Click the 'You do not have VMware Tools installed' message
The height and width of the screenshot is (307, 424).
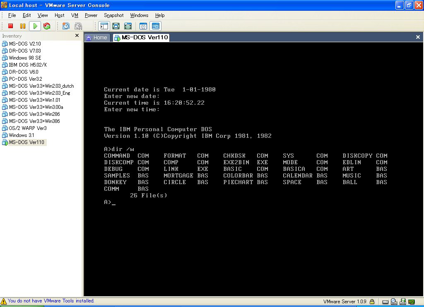pos(51,301)
